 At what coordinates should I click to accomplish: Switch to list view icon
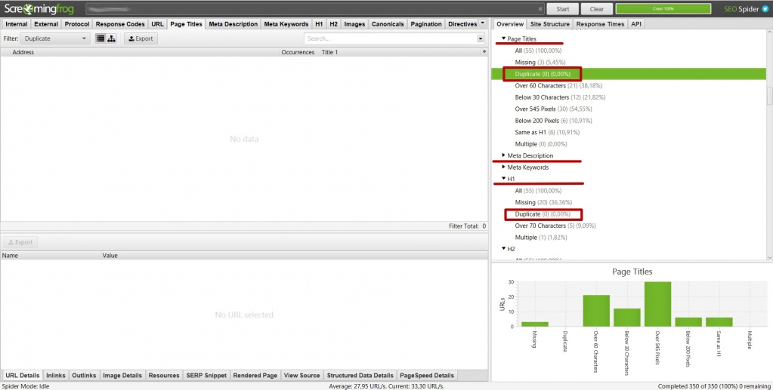pyautogui.click(x=100, y=38)
